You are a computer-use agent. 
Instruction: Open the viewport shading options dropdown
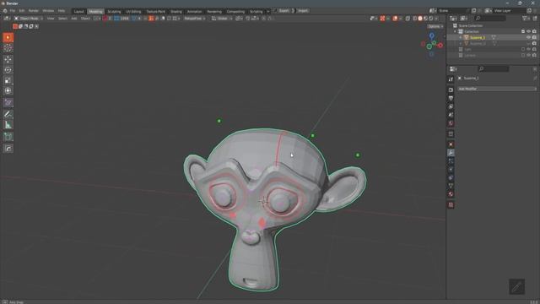point(437,19)
